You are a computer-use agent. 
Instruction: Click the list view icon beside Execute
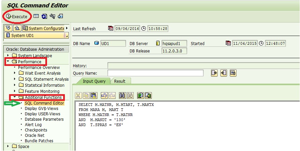[x=36, y=16]
